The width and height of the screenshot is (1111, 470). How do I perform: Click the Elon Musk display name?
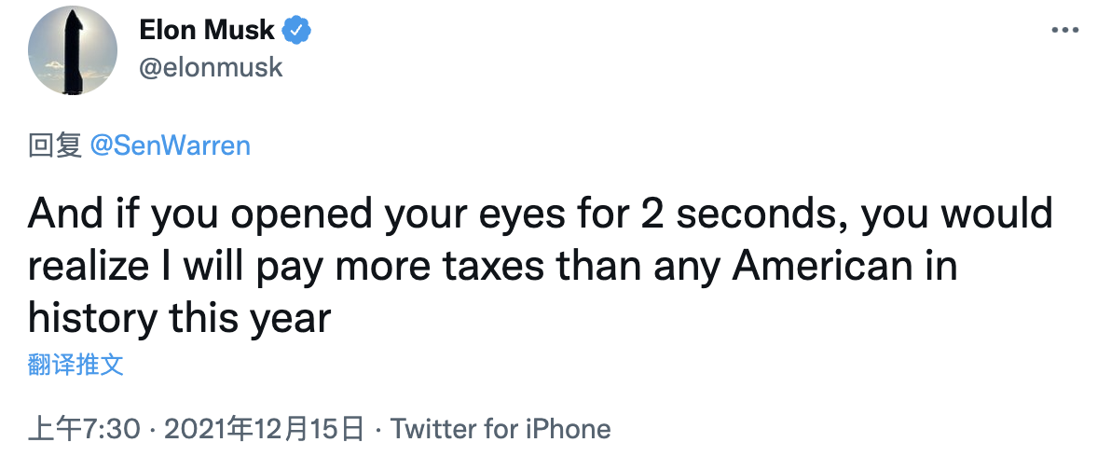[207, 31]
